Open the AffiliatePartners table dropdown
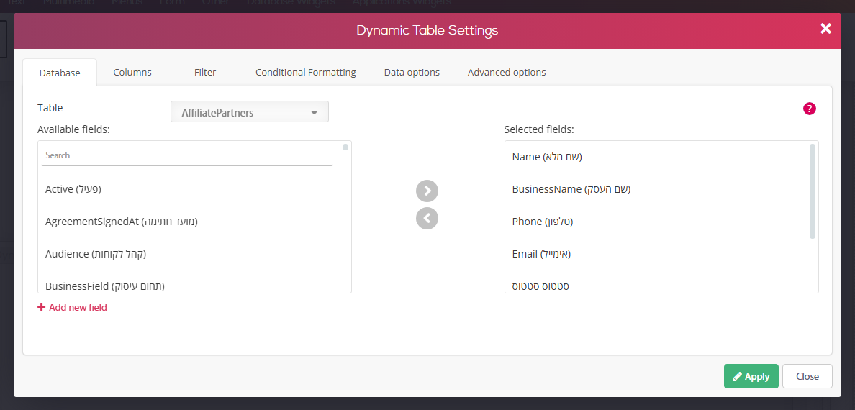 250,112
